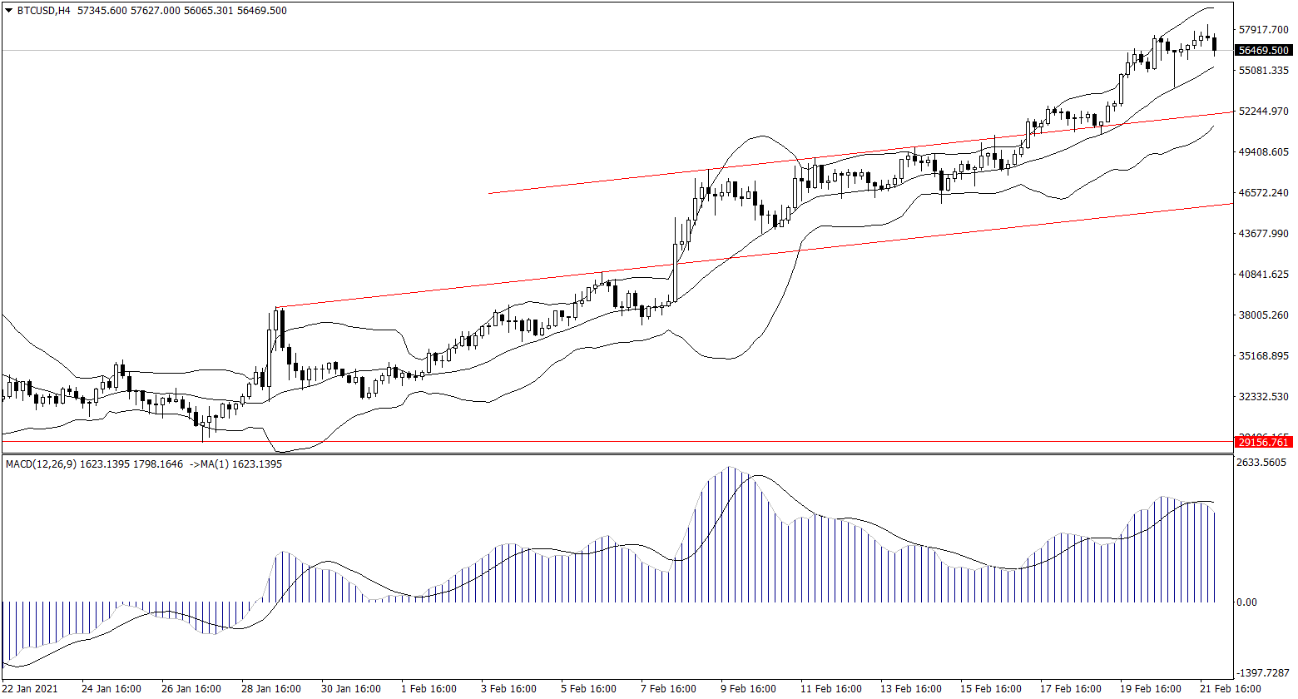This screenshot has height=699, width=1298.
Task: Click the BTCUSD,H4 symbol title text
Action: (x=43, y=11)
